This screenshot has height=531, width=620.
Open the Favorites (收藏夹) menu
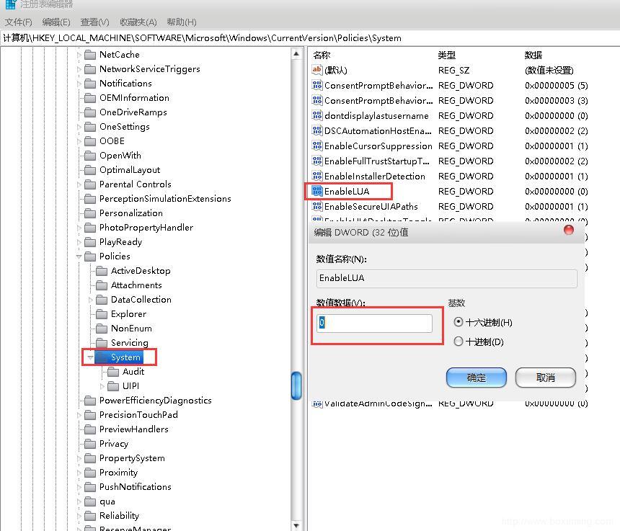[x=138, y=22]
